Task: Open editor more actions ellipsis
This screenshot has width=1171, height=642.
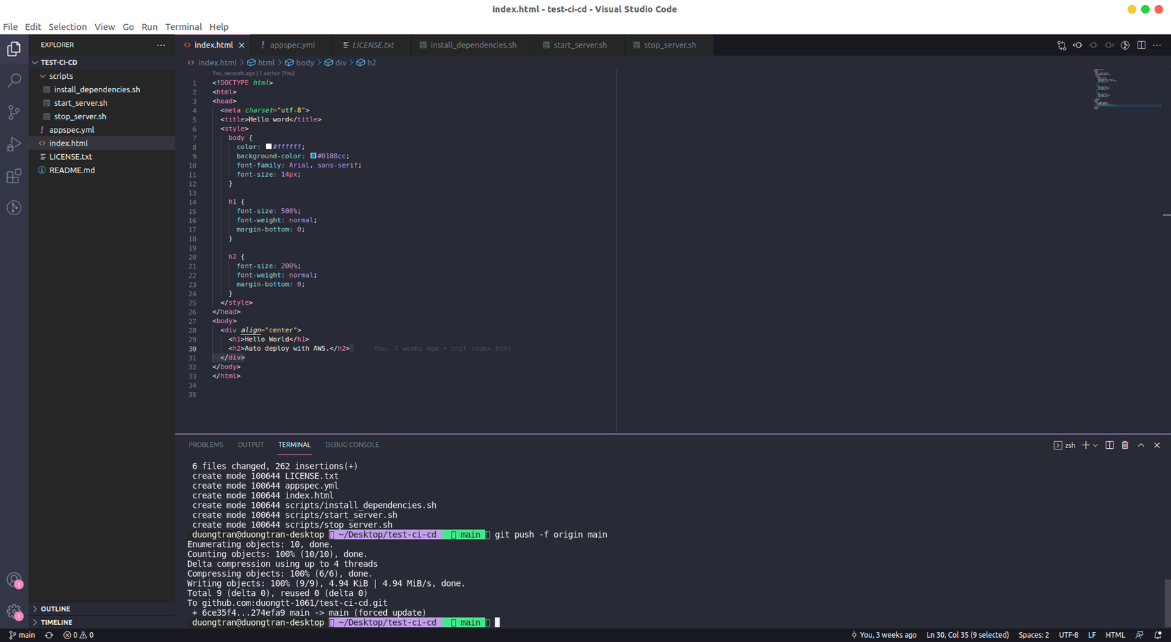Action: [1158, 45]
